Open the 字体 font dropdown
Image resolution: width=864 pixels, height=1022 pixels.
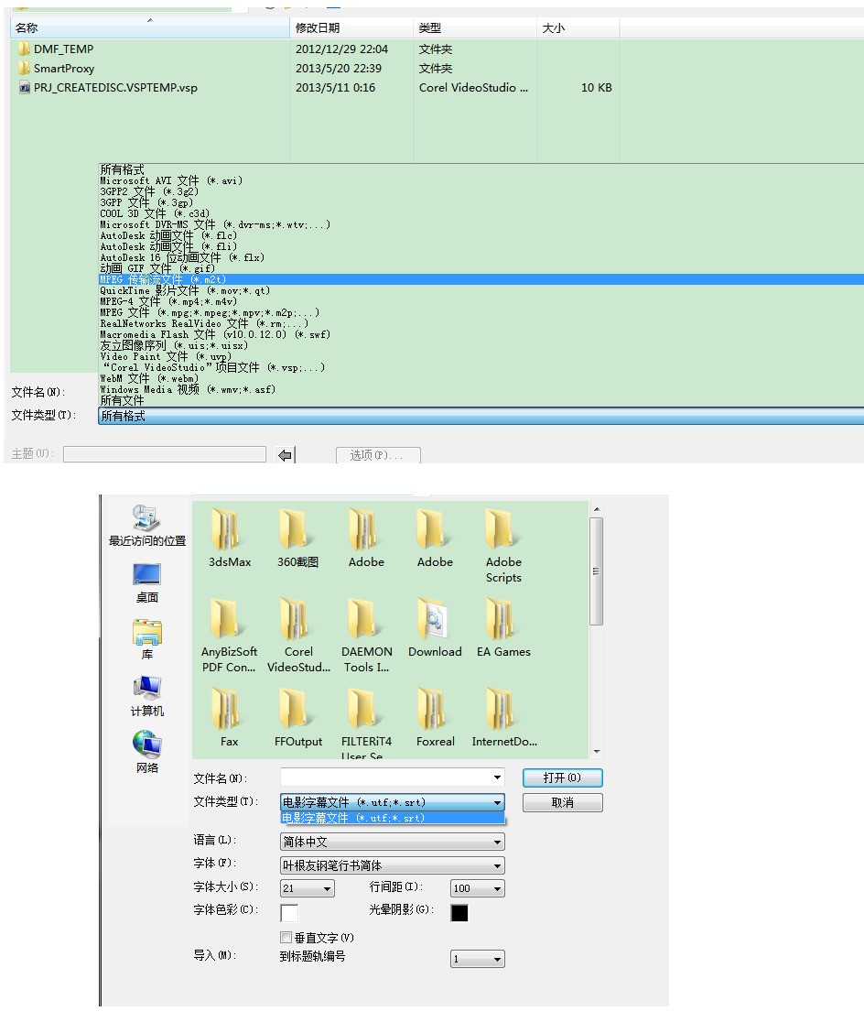click(x=393, y=864)
